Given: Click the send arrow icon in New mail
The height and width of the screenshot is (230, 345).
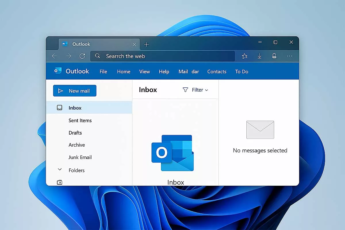Looking at the screenshot, I should 60,91.
